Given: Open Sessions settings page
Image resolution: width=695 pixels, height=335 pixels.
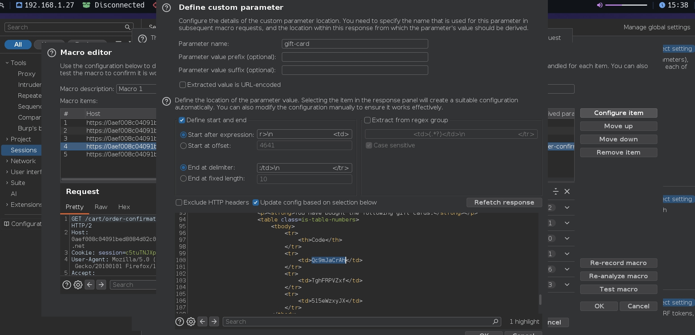Looking at the screenshot, I should [24, 150].
